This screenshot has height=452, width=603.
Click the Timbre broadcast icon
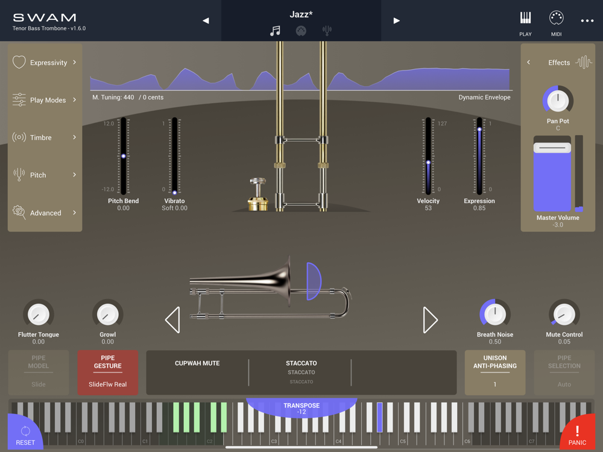coord(19,137)
